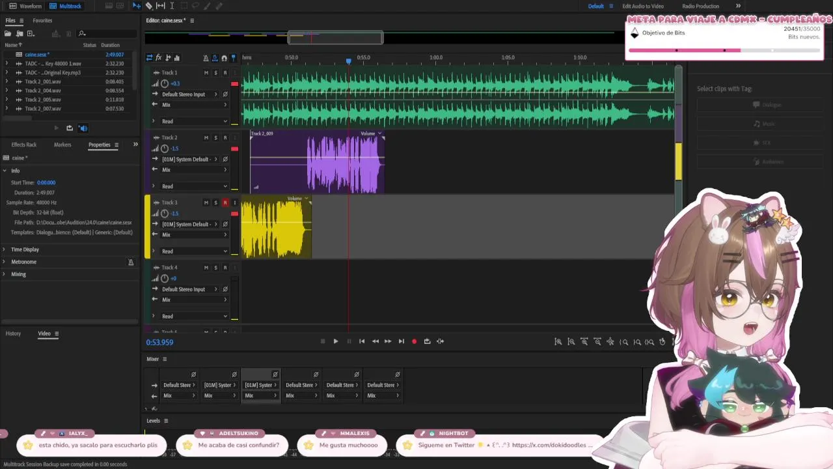Click Track 2 volume knob

[165, 149]
